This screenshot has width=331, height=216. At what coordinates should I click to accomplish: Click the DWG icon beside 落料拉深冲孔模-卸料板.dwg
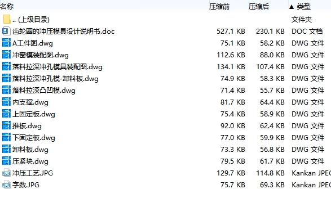coord(6,78)
